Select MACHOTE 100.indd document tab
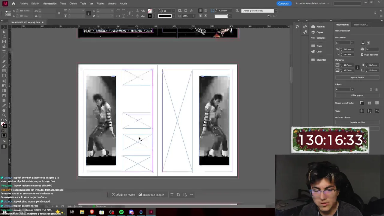The image size is (384, 216). [x=25, y=22]
